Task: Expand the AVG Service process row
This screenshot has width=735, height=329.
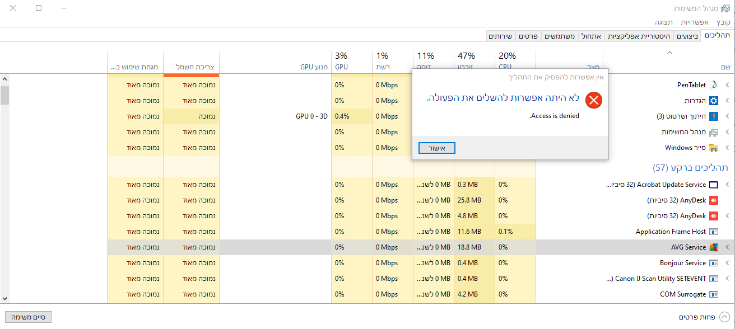Action: coord(727,247)
